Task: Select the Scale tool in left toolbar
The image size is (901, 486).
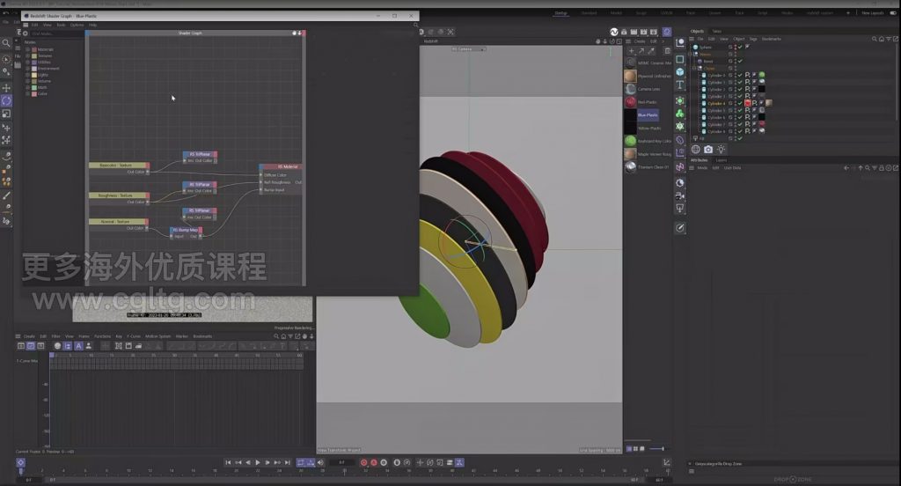Action: [6, 114]
